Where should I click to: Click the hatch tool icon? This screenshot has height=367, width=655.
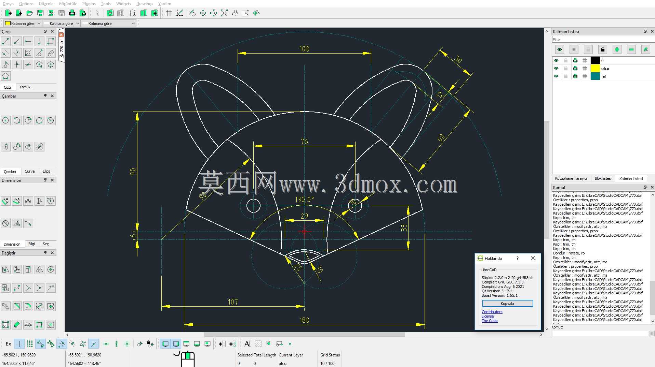pyautogui.click(x=258, y=344)
